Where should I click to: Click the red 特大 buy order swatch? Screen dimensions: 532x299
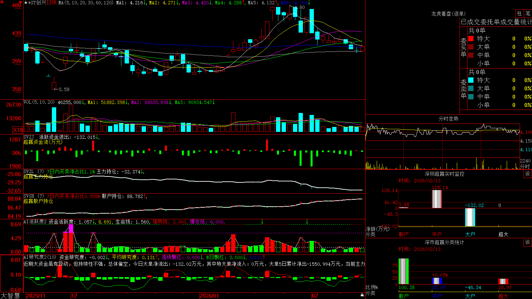pos(471,39)
